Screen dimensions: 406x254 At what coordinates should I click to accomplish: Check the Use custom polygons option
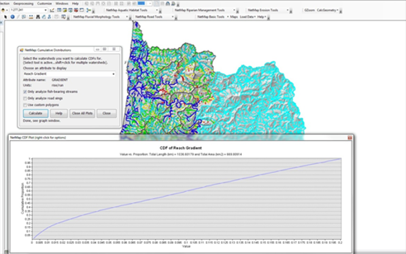coord(25,105)
